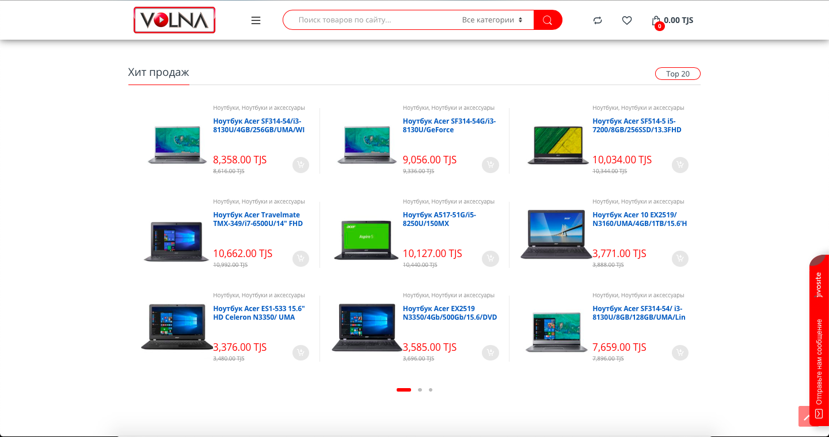829x437 pixels.
Task: Add Acer EX2519 N3350 3,585.00 TJS to cart
Action: coord(490,352)
